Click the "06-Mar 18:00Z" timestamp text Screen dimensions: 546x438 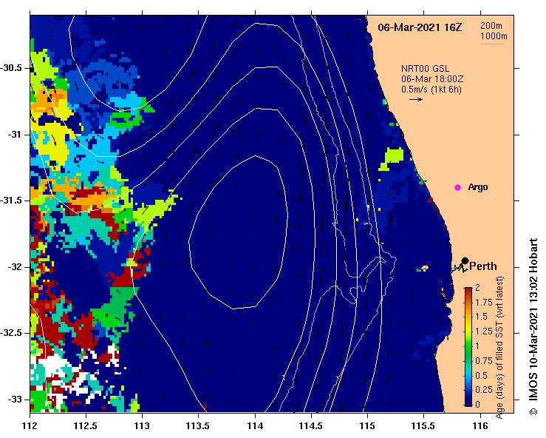[432, 79]
